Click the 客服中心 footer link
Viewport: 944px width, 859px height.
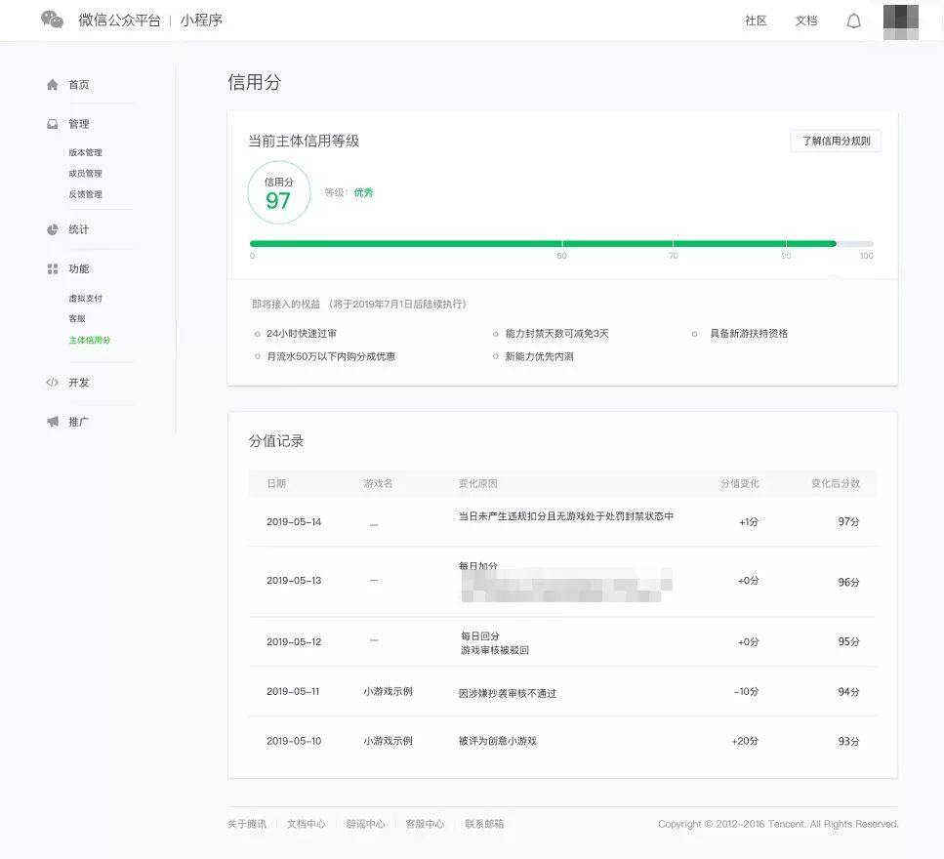click(425, 823)
